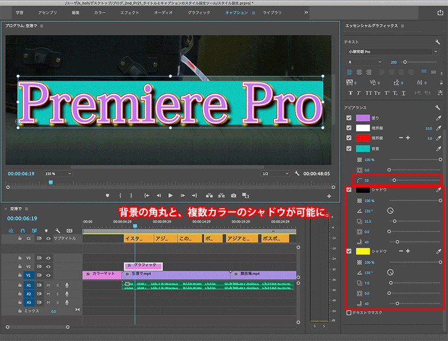Step back one frame
This screenshot has height=341, width=448.
[158, 196]
